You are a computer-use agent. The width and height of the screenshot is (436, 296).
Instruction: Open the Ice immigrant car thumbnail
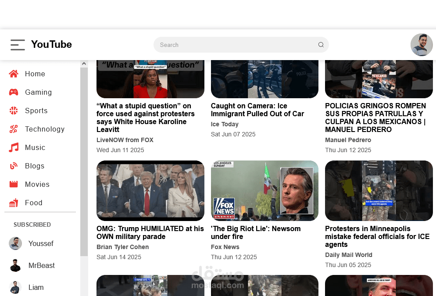265,79
